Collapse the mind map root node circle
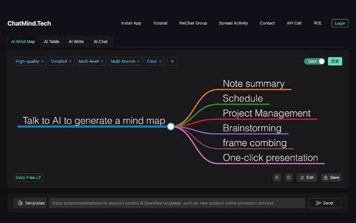 (x=171, y=127)
